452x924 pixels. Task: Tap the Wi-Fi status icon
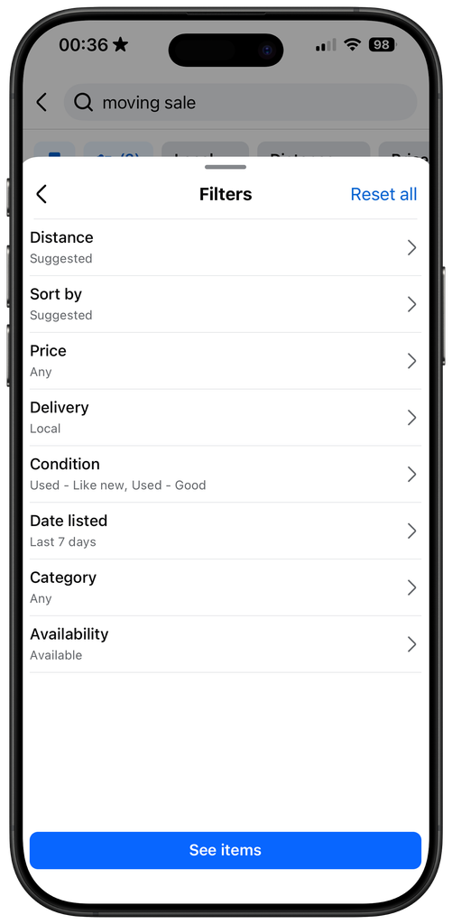(x=353, y=45)
